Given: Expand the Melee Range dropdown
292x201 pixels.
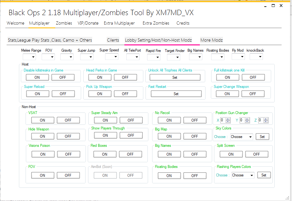Looking at the screenshot, I should [29, 57].
